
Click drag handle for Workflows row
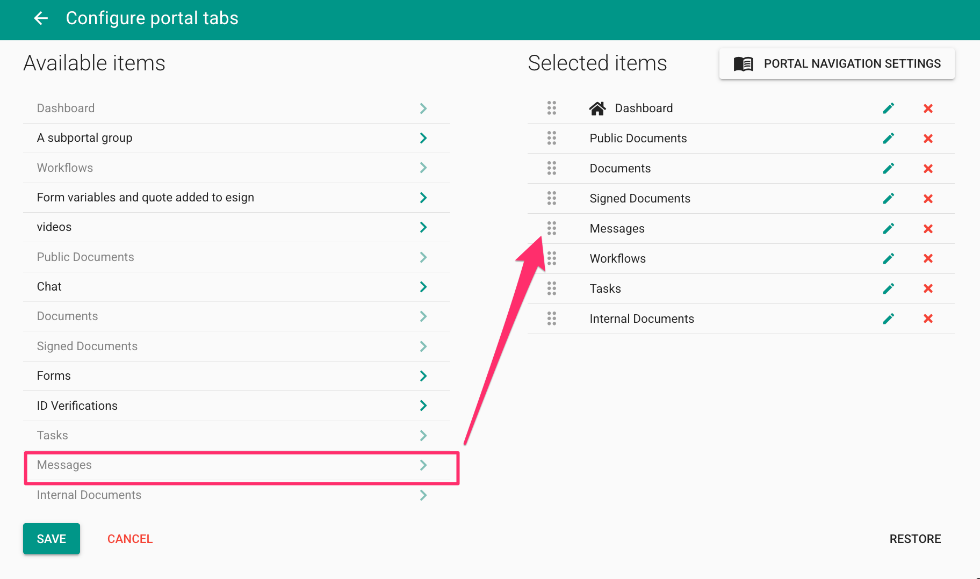pos(552,259)
